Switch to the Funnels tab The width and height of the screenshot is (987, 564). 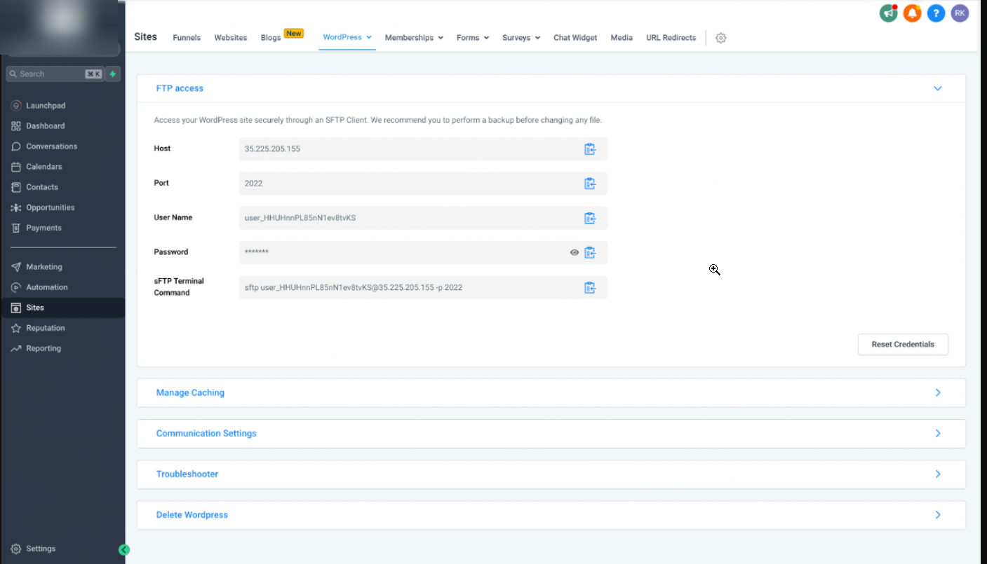[187, 38]
